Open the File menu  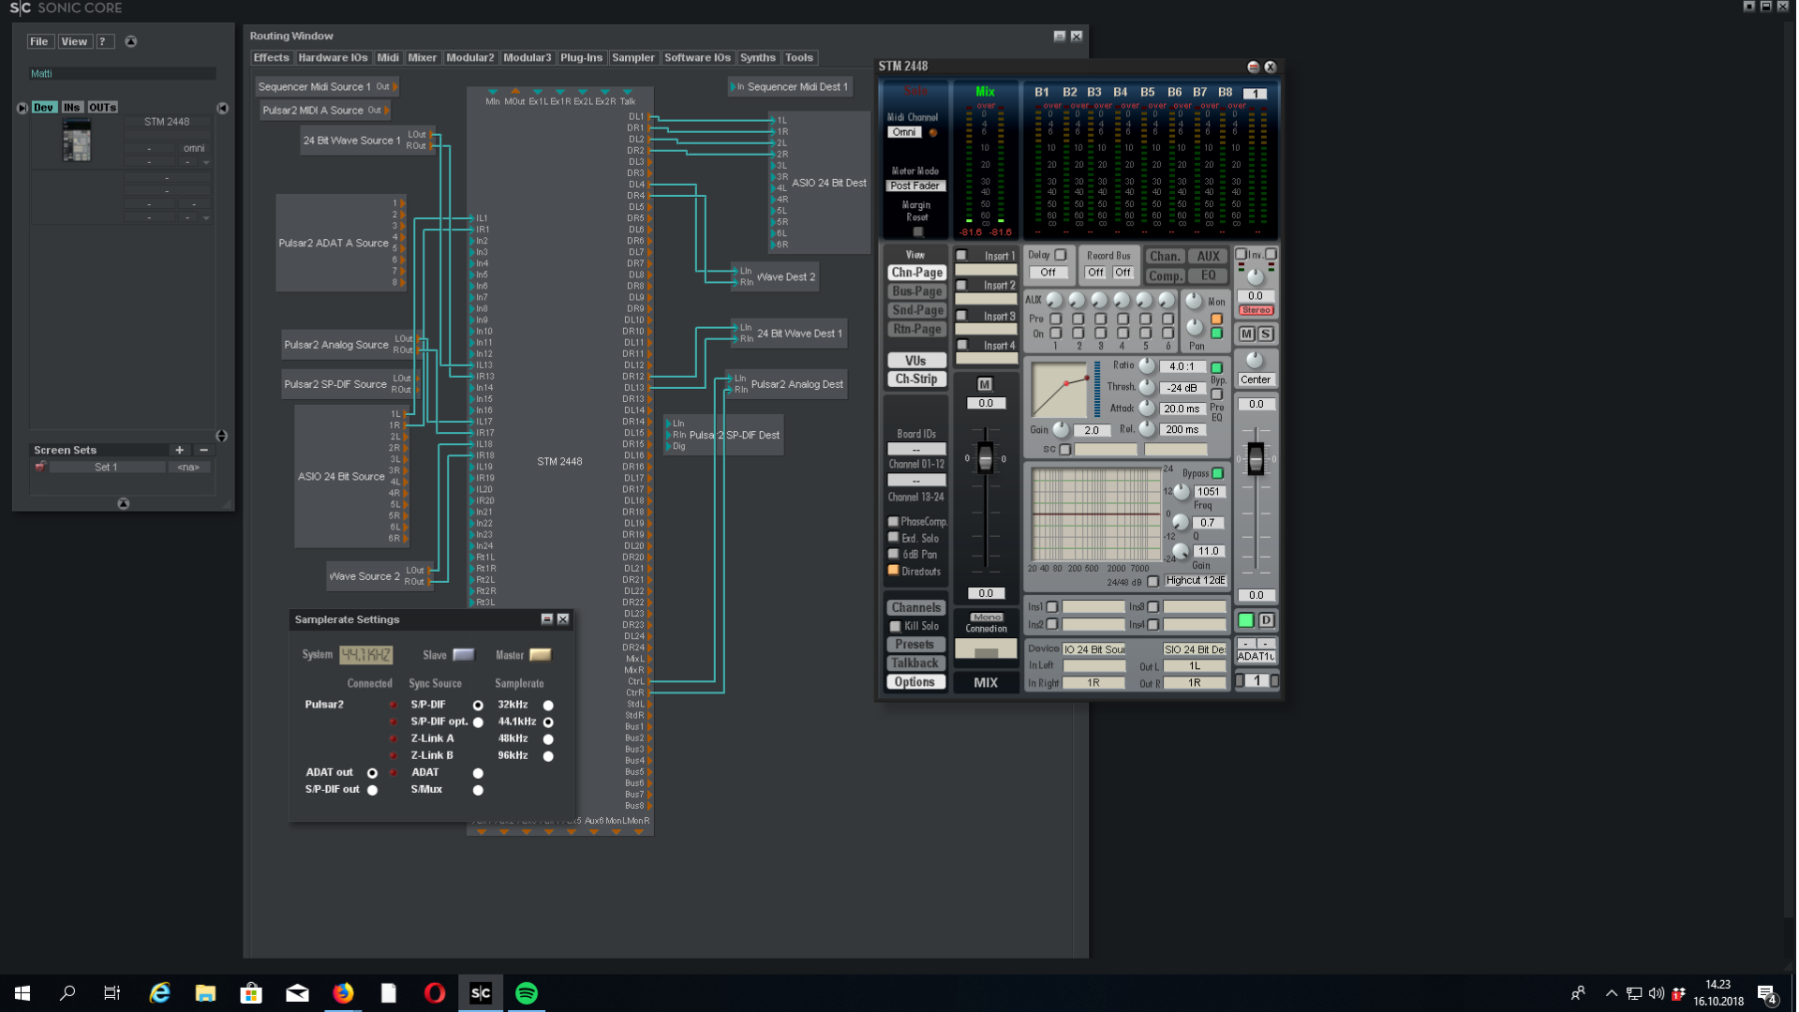tap(39, 41)
